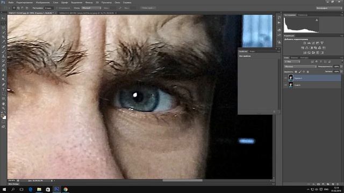Add a Threshold adjustment layer
The width and height of the screenshot is (344, 193).
pos(313,53)
